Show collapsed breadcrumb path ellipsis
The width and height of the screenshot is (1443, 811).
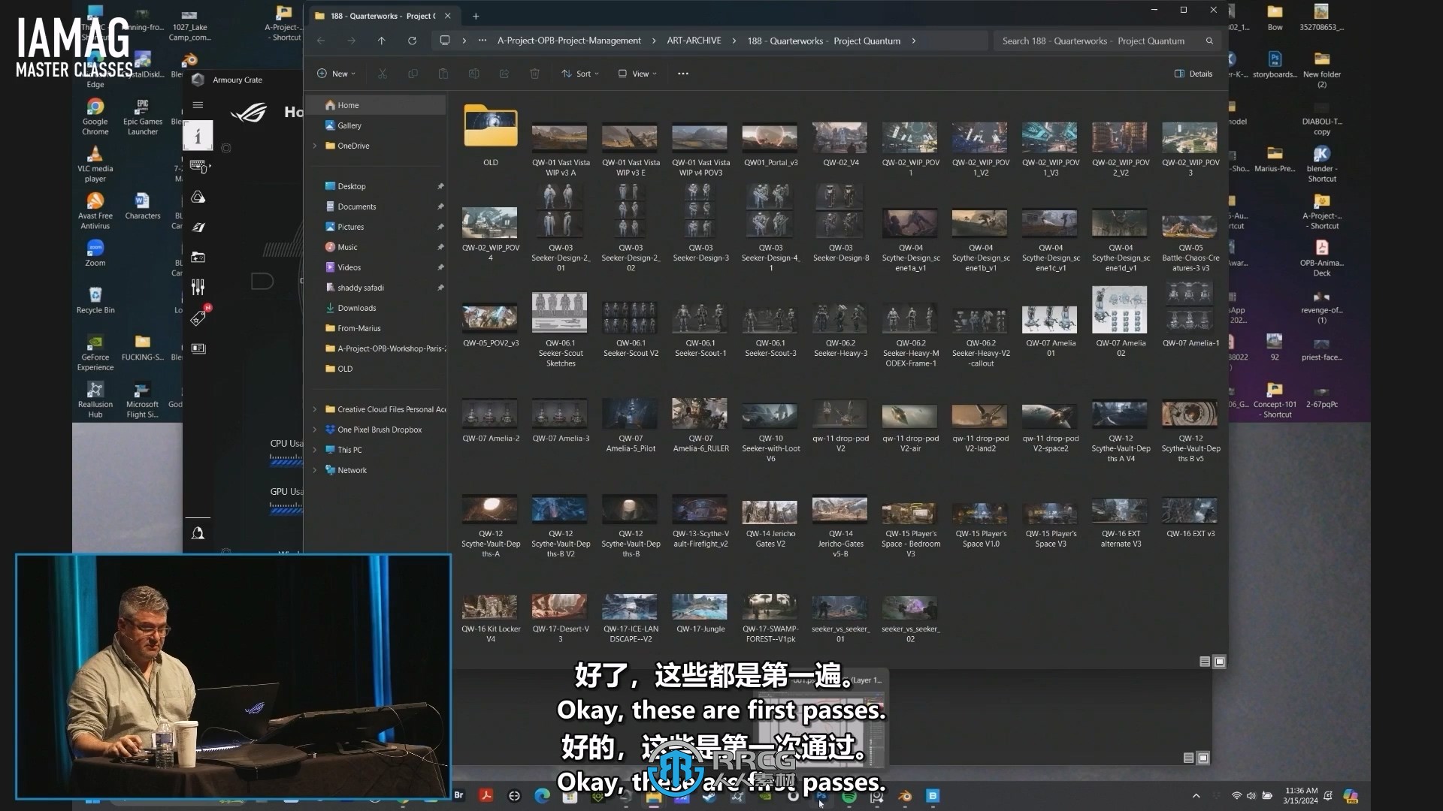coord(482,41)
